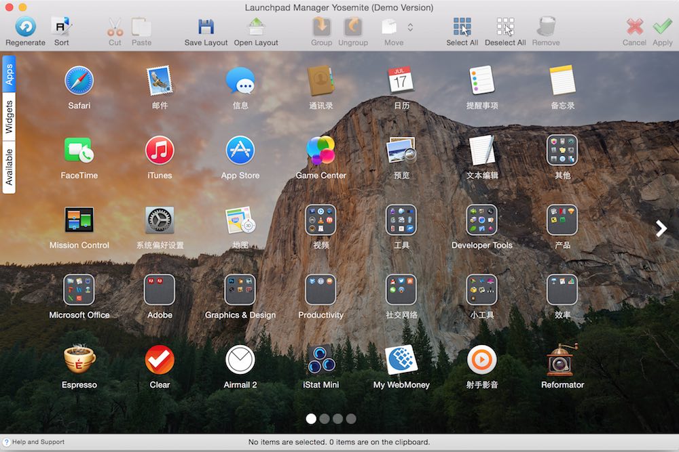Select the Mission Control icon

tap(79, 220)
